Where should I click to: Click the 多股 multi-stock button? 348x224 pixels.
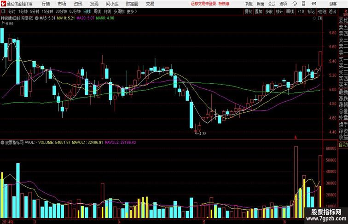[269, 11]
